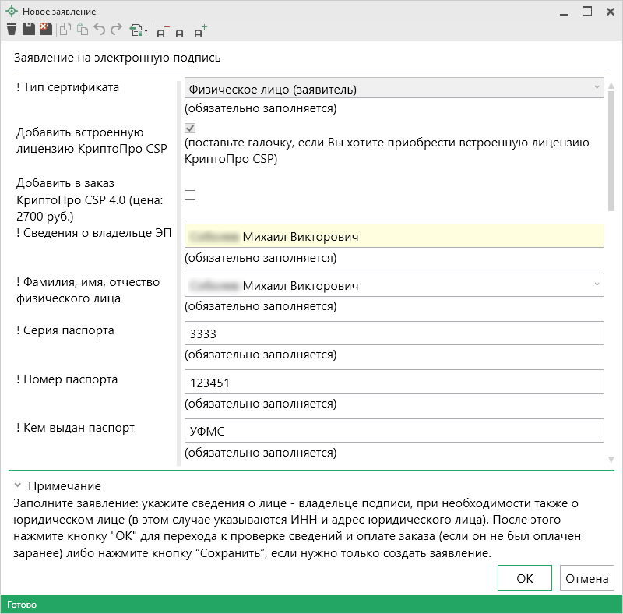Expand the individual's full name dropdown
The width and height of the screenshot is (623, 614).
click(597, 285)
